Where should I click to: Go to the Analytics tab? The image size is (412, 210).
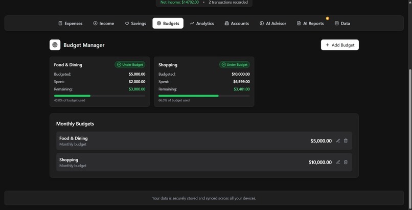coord(202,24)
